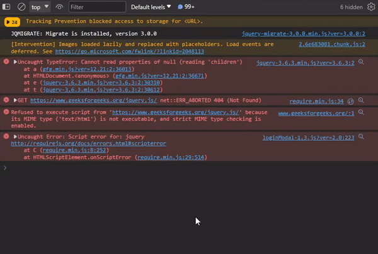Image resolution: width=378 pixels, height=254 pixels.
Task: Open jquery-3.6.3.min.js:2:30612 stack link
Action: [101, 90]
